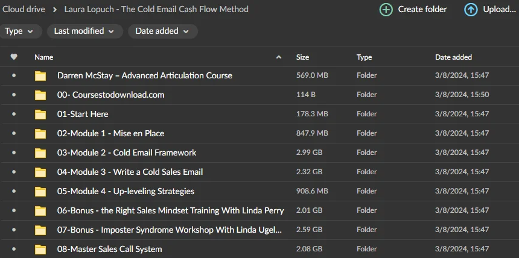Toggle favorite dot for 05-Module 4 row
The height and width of the screenshot is (258, 519).
[13, 191]
